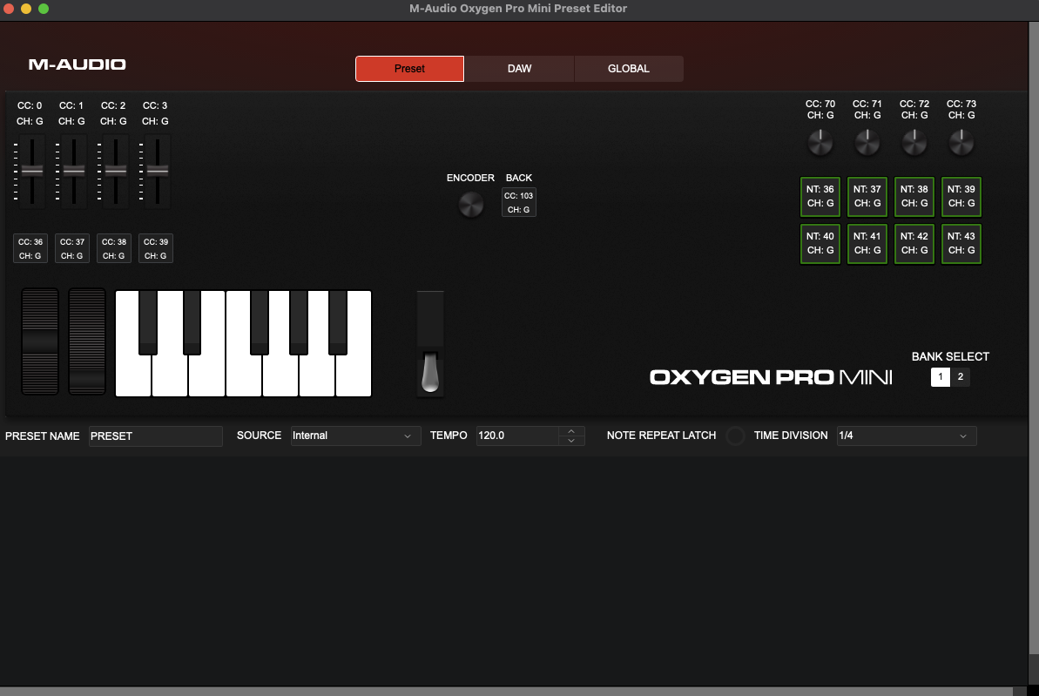Click the M-AUDIO logo
The image size is (1039, 696).
[77, 64]
